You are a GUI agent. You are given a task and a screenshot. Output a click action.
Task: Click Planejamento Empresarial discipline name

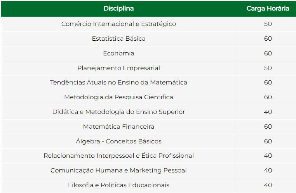coord(118,68)
